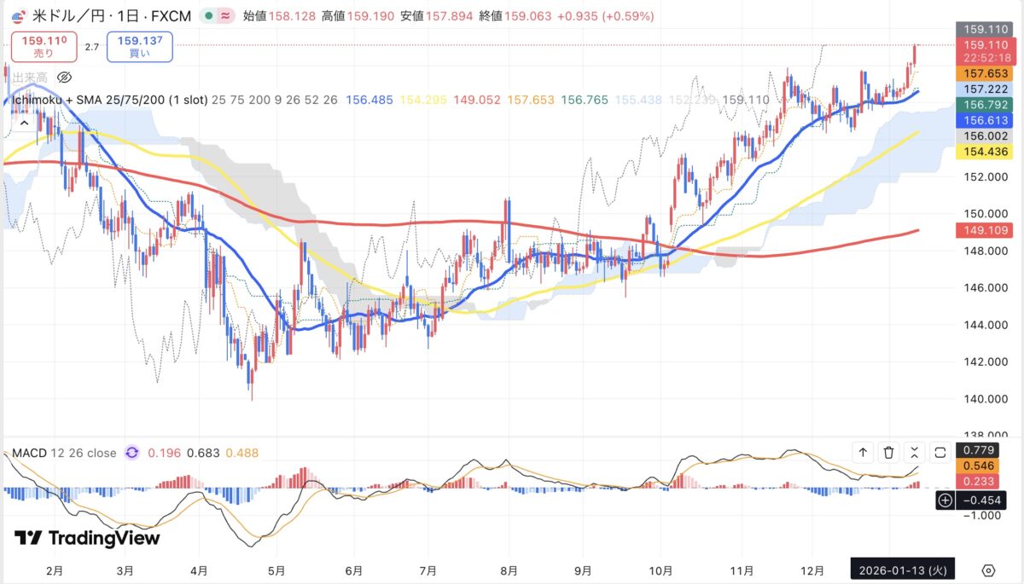Screen dimensions: 1024x584
Task: Click the TradingView logo
Action: (x=87, y=538)
